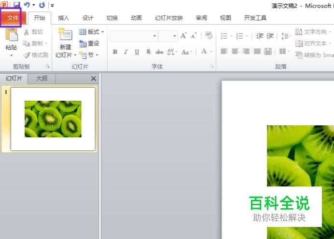Toggle center text alignment
The height and width of the screenshot is (239, 334).
pyautogui.click(x=235, y=51)
